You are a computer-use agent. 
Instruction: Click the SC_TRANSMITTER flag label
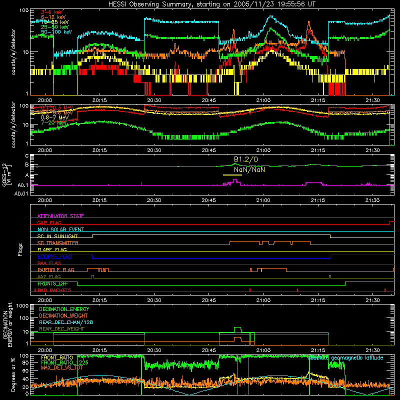(58, 242)
